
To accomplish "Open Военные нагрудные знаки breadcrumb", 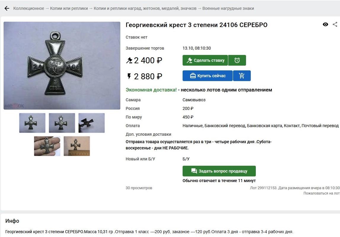I will [x=228, y=9].
